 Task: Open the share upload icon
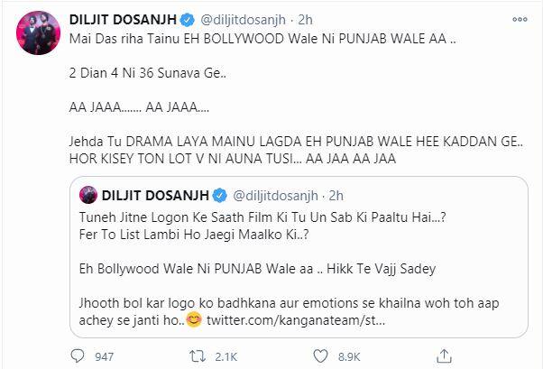pyautogui.click(x=444, y=355)
